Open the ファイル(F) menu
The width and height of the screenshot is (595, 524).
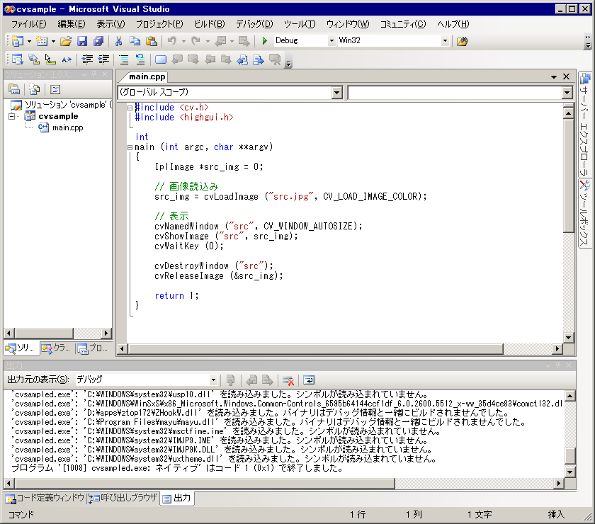tap(28, 24)
